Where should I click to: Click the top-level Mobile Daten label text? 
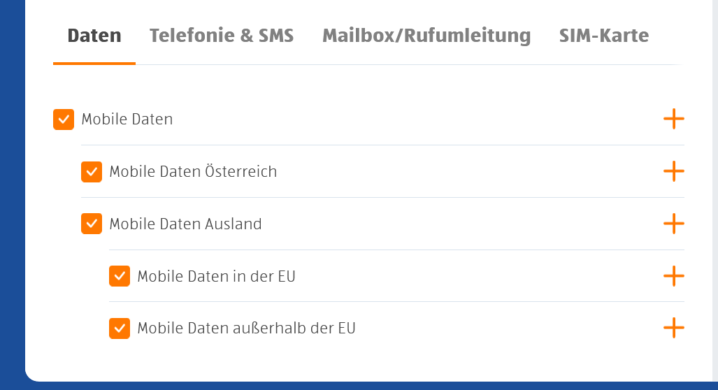[x=127, y=120]
